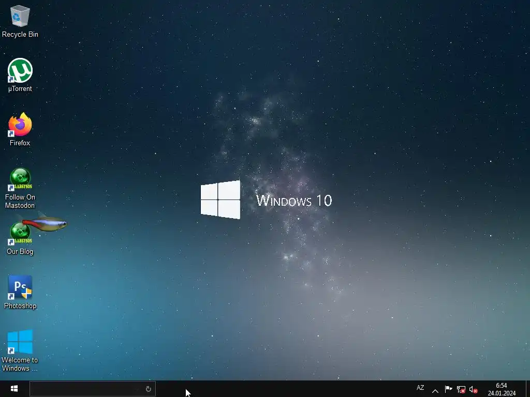Open the network status tray icon
The image size is (530, 397).
pos(461,390)
